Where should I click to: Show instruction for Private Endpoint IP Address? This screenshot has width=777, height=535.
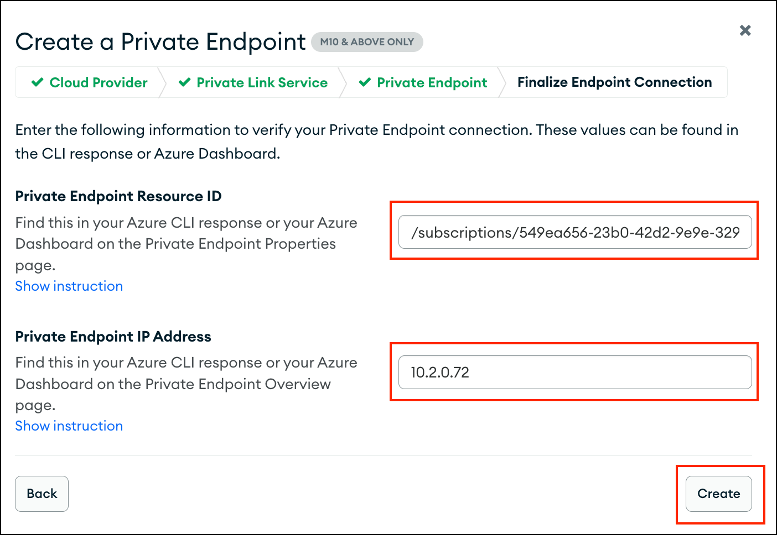pos(69,426)
